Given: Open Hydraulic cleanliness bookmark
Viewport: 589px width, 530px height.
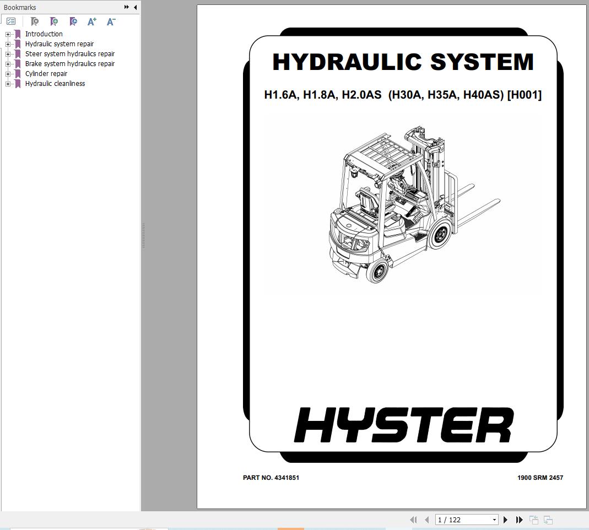Looking at the screenshot, I should pyautogui.click(x=55, y=83).
